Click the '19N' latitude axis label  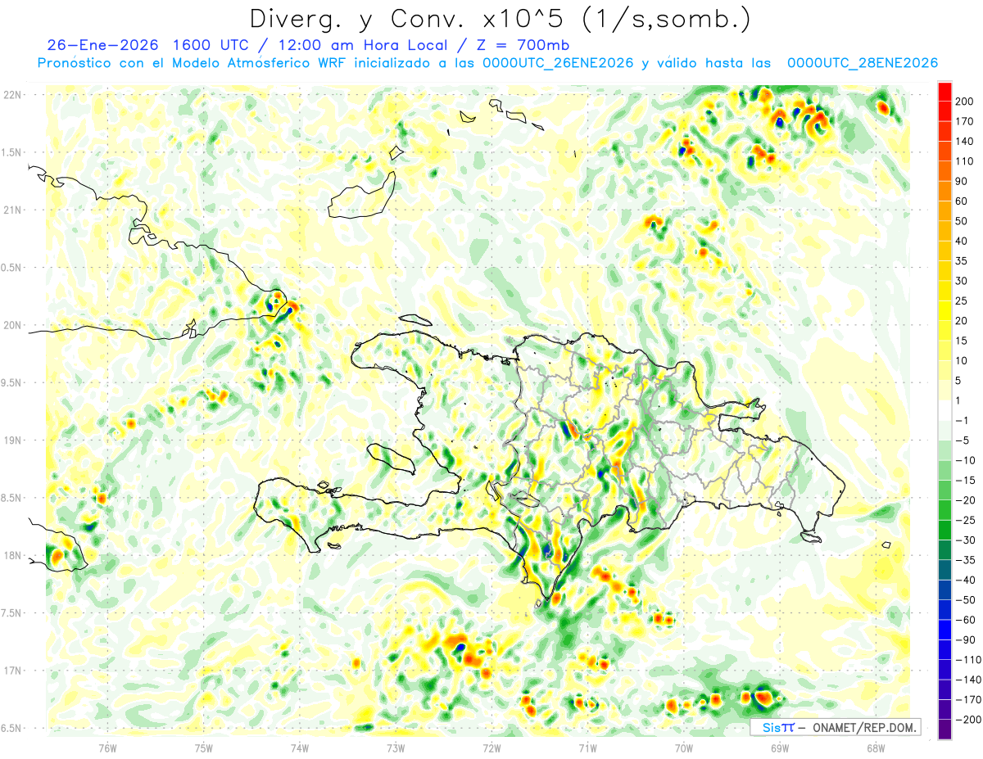pos(12,440)
